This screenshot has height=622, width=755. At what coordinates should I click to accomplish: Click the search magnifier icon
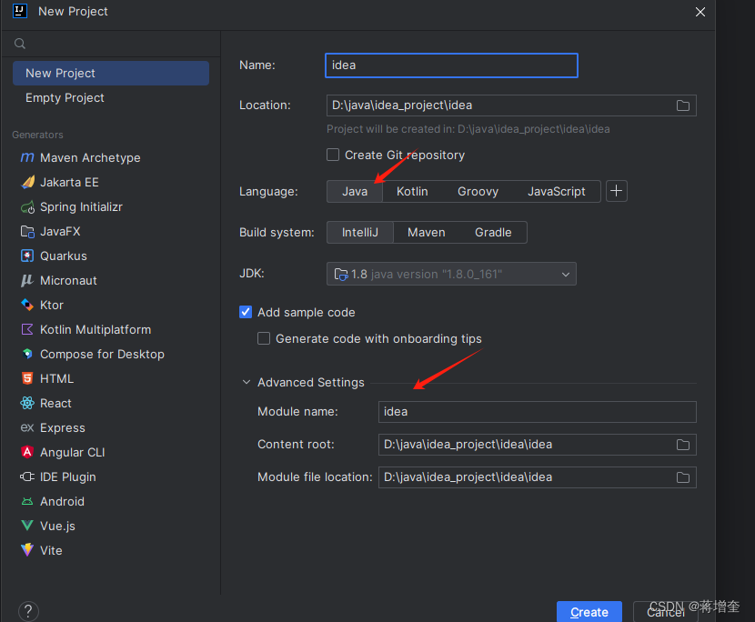20,44
